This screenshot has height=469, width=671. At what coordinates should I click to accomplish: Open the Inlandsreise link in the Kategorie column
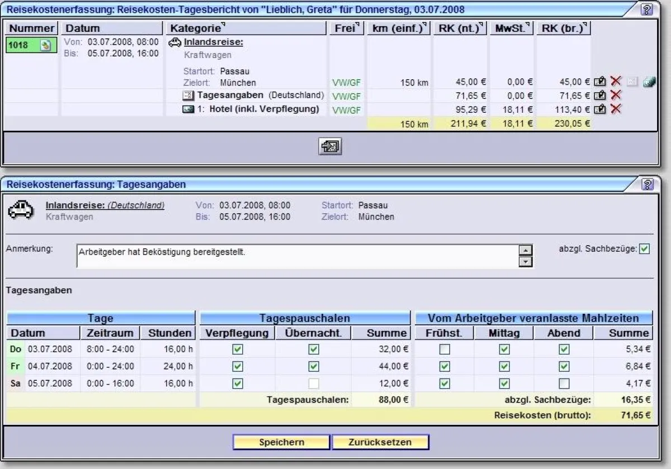click(213, 42)
